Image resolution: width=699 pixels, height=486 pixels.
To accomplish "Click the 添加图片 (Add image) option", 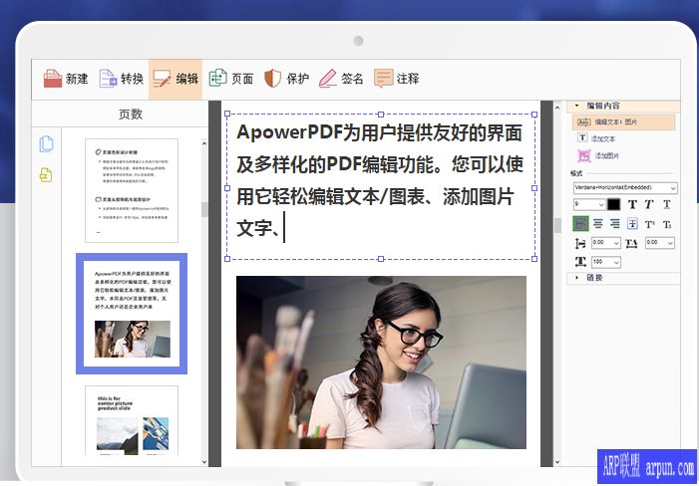I will [x=606, y=155].
